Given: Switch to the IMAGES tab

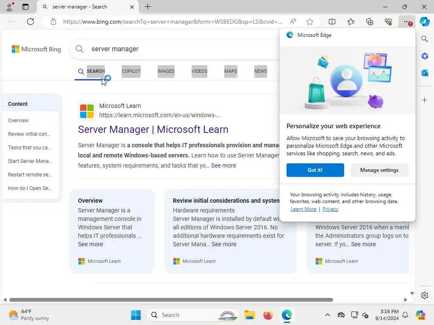Looking at the screenshot, I should 166,71.
